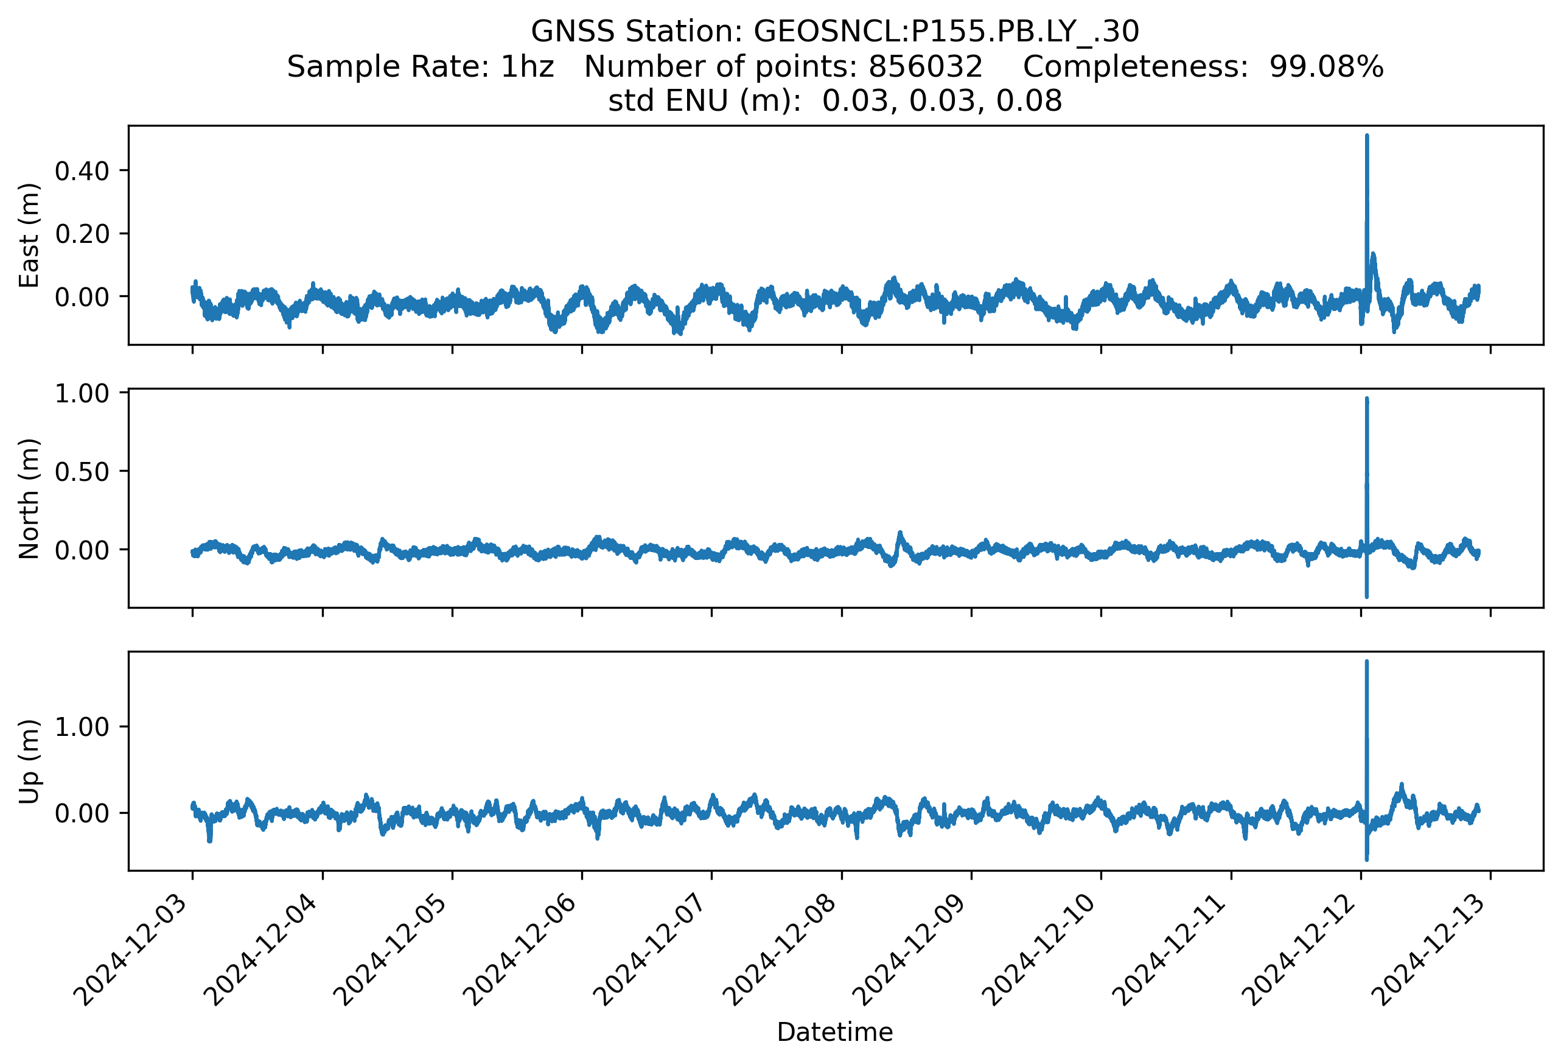Click the Completeness 99.08% text
This screenshot has width=1561, height=1064.
coord(1203,66)
